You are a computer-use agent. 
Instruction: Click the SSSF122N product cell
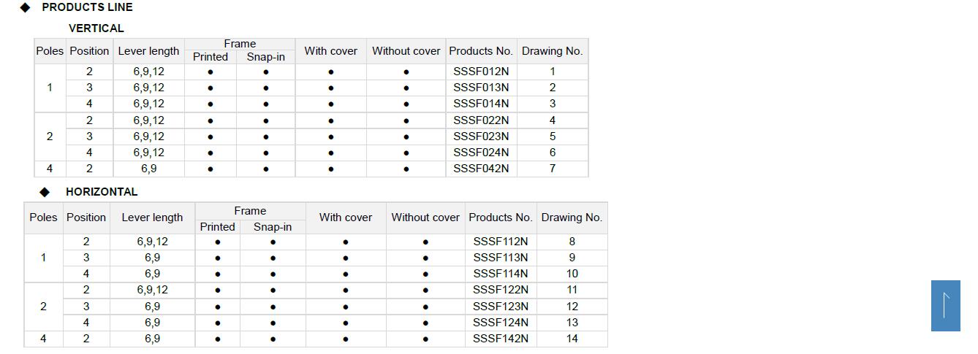click(501, 290)
